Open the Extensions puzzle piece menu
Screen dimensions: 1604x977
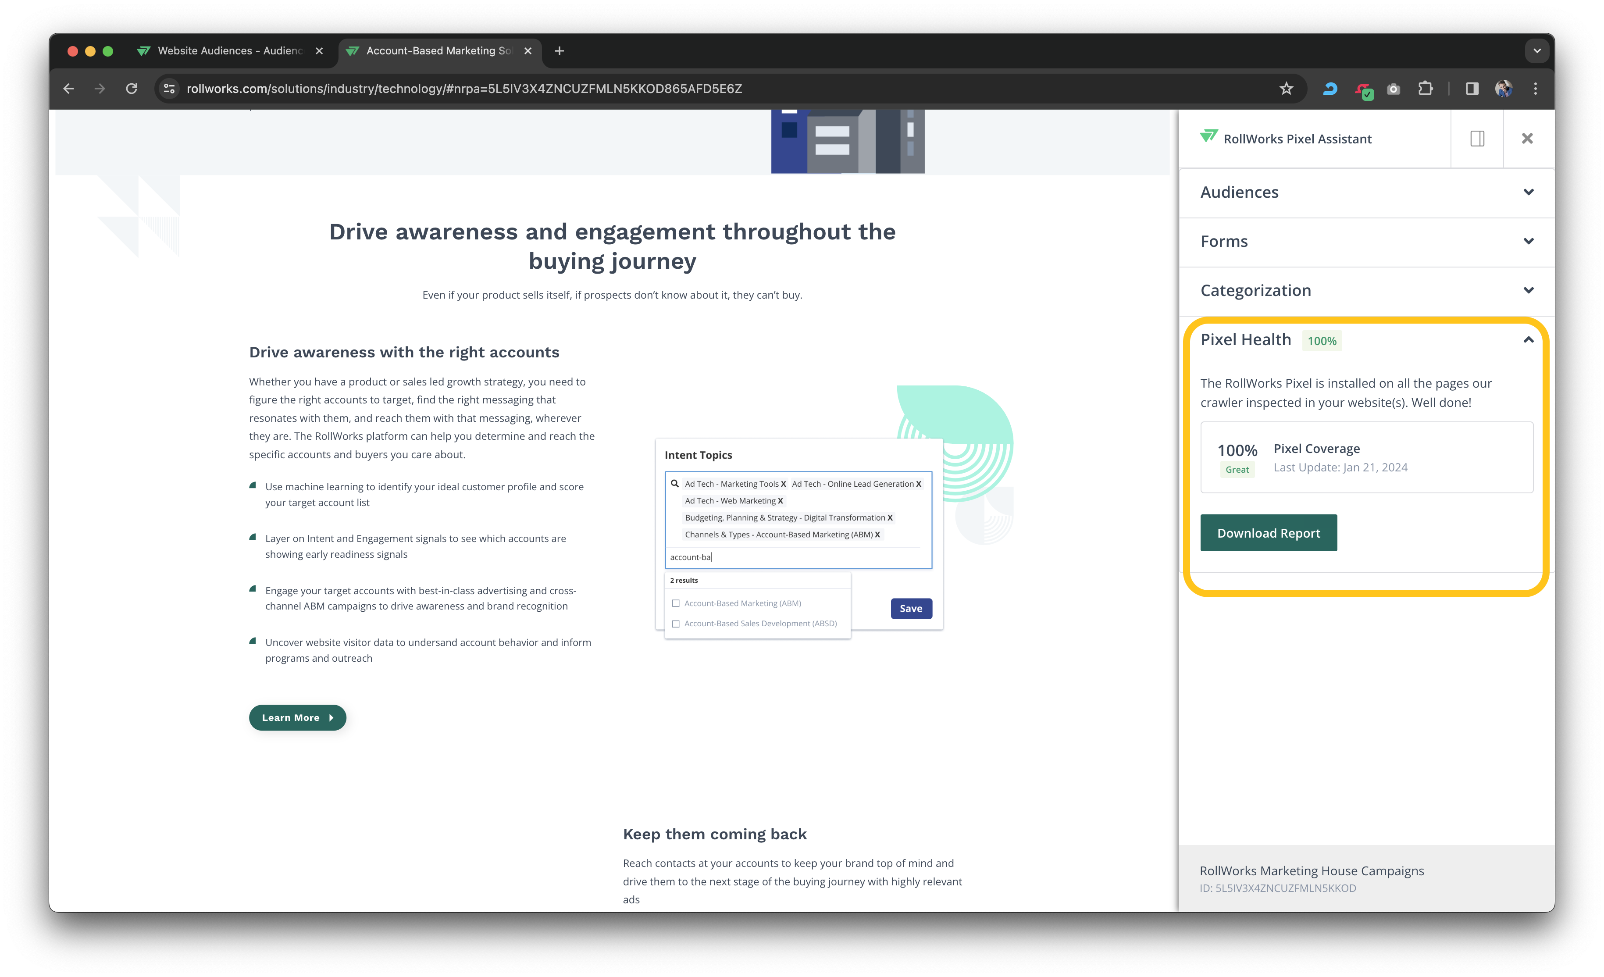tap(1426, 89)
